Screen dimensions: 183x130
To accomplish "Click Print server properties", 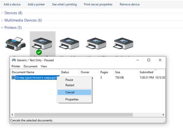I will (98, 5).
